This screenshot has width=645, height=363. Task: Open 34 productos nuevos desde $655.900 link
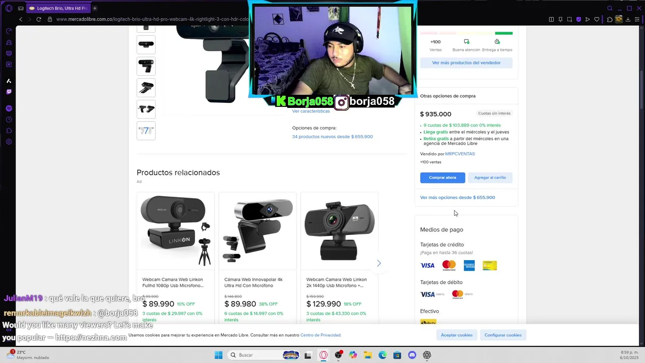[x=333, y=137]
